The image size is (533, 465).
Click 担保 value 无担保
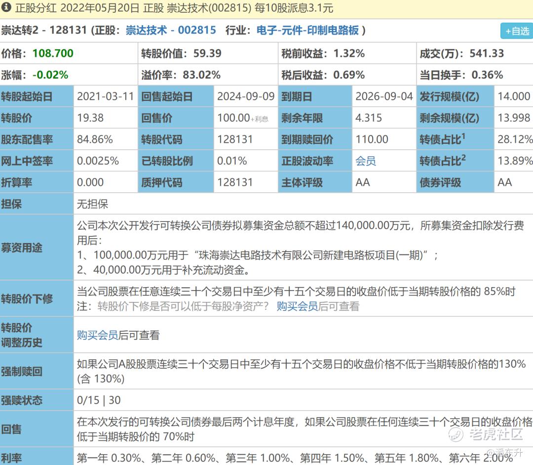92,204
